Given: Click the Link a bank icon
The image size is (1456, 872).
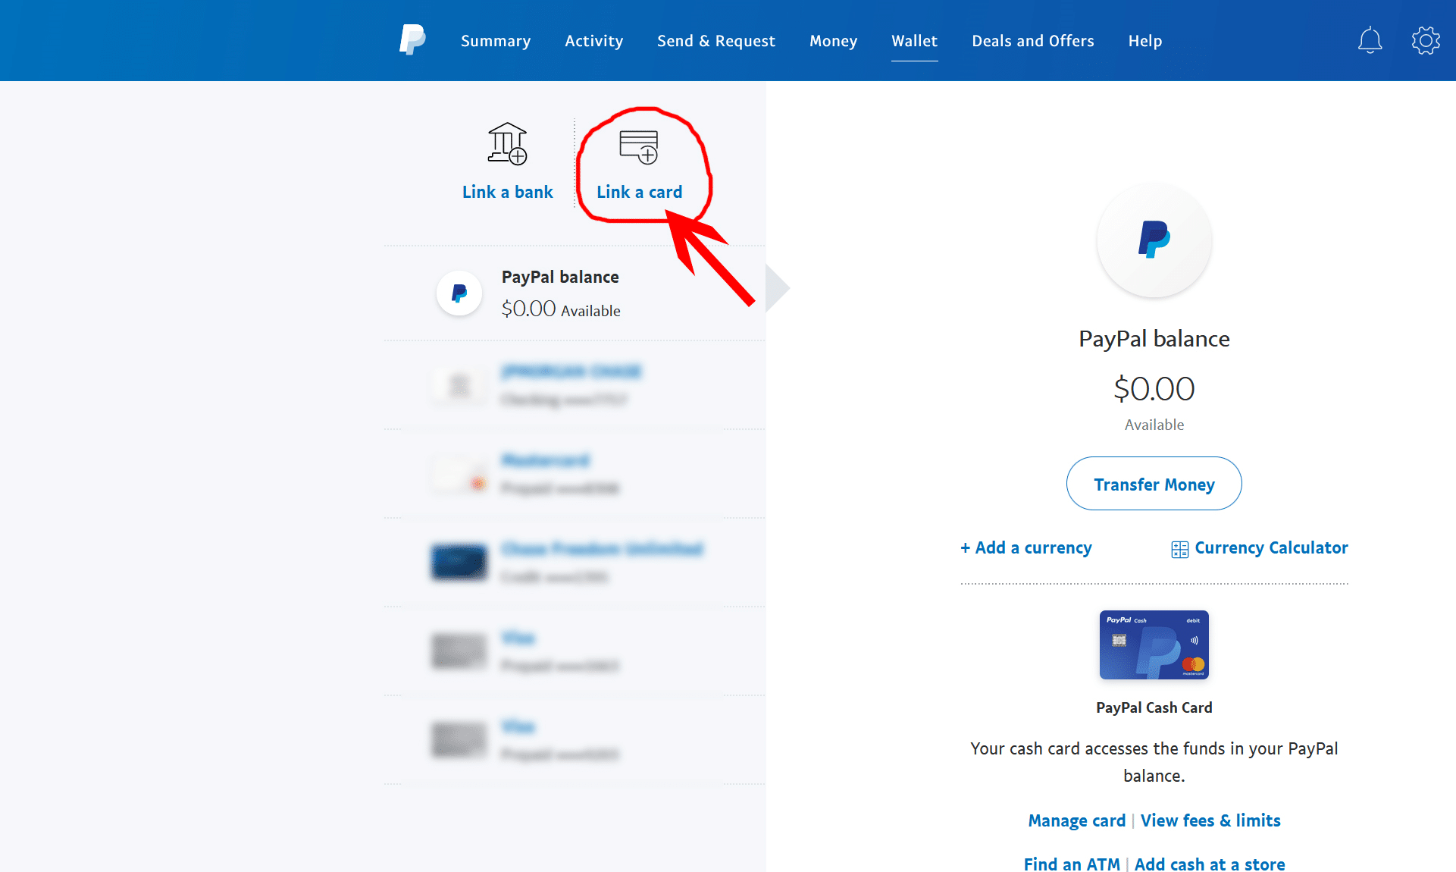Looking at the screenshot, I should (507, 144).
